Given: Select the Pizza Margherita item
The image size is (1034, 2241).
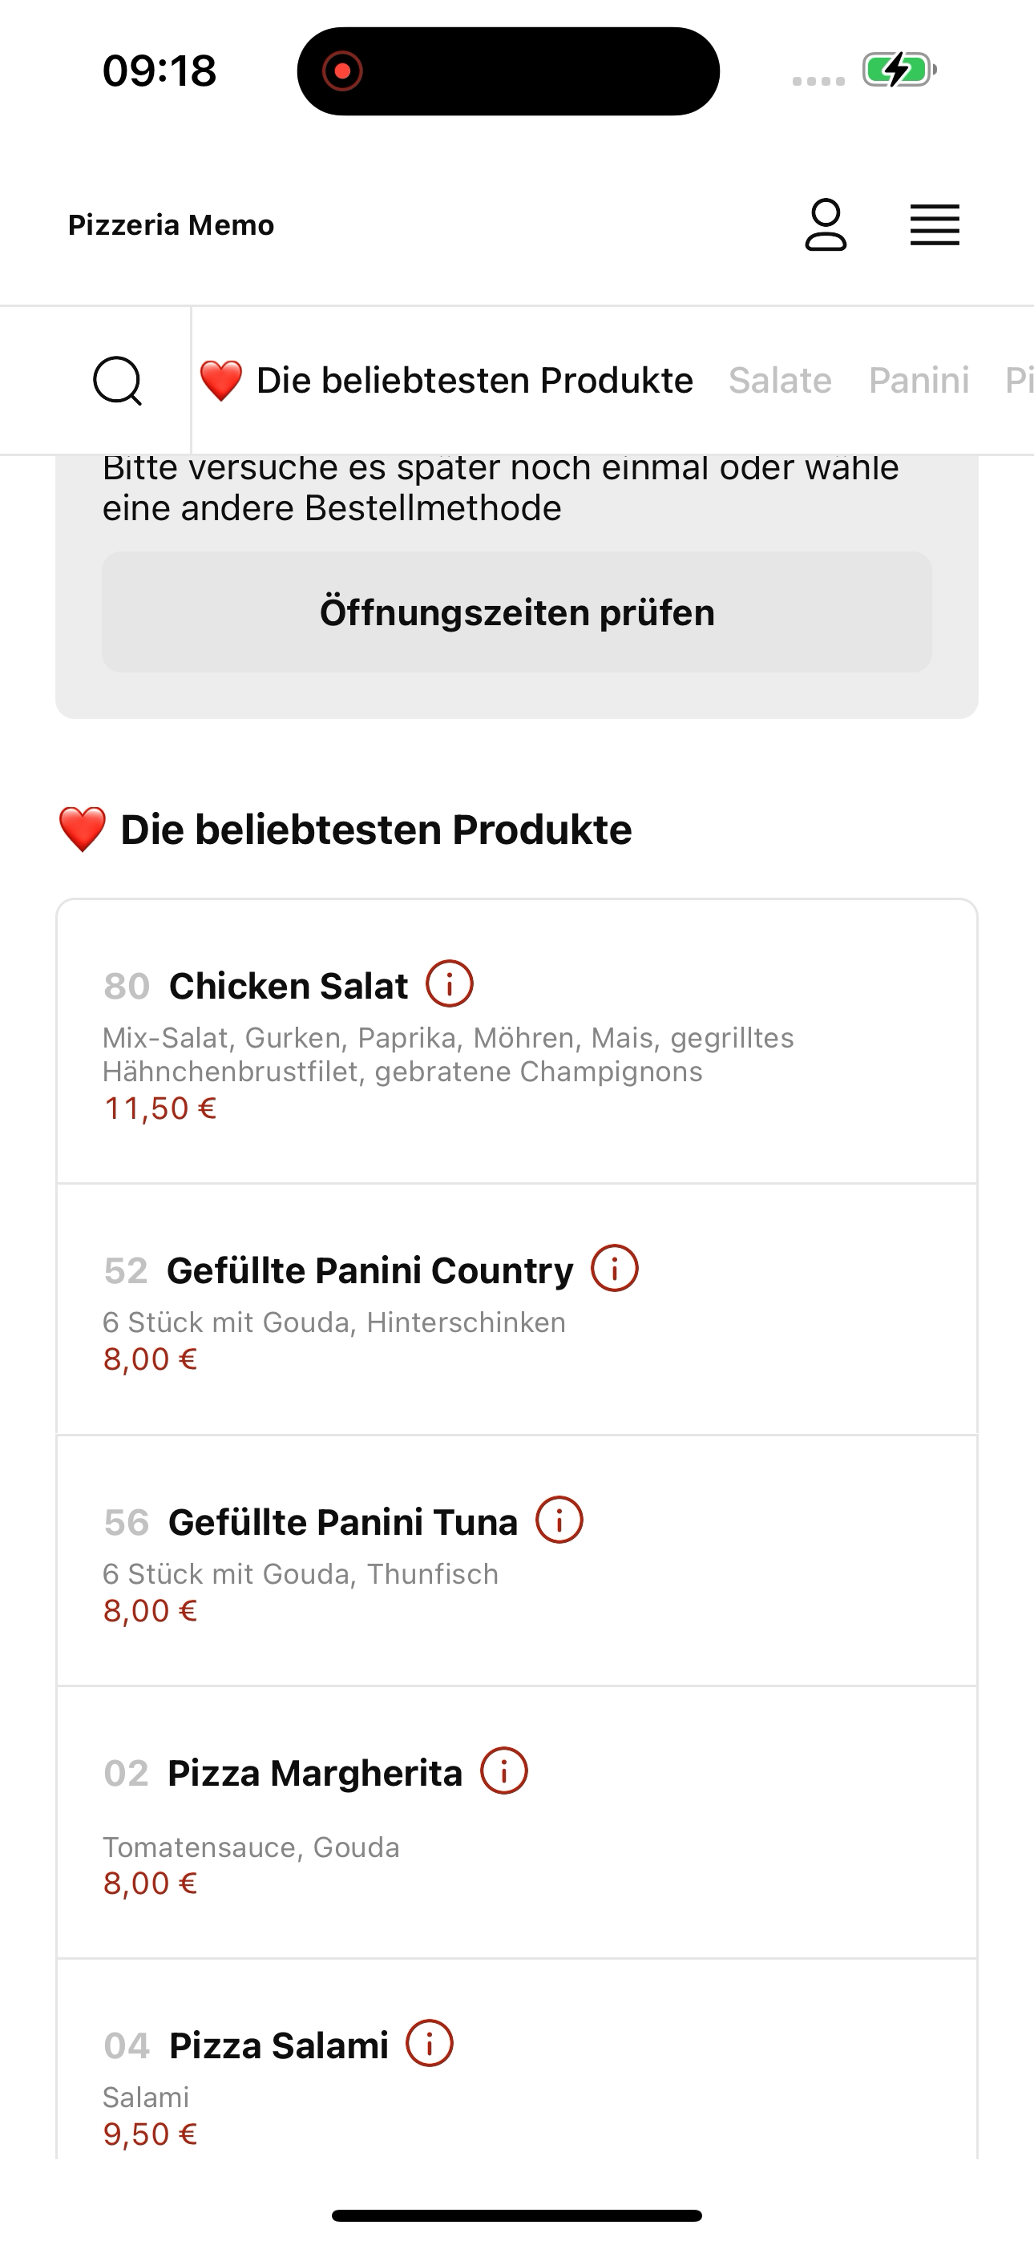Looking at the screenshot, I should (x=517, y=1823).
